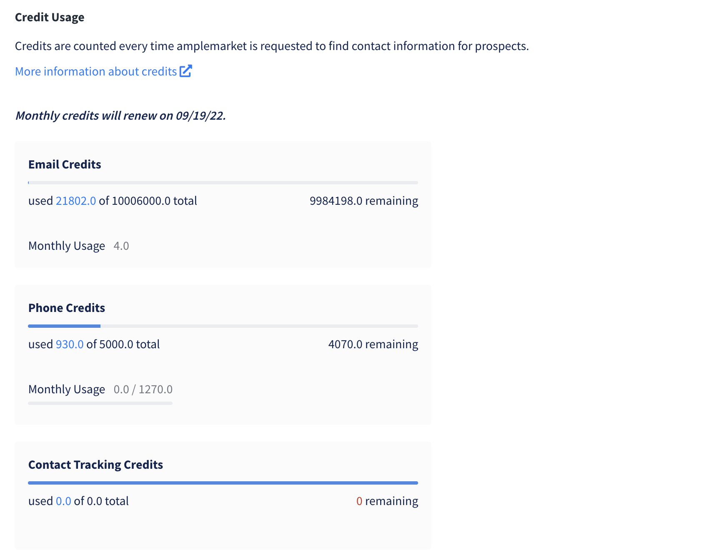Click the 4070.0 remaining phone text
Viewport: 727px width, 553px height.
pyautogui.click(x=373, y=344)
